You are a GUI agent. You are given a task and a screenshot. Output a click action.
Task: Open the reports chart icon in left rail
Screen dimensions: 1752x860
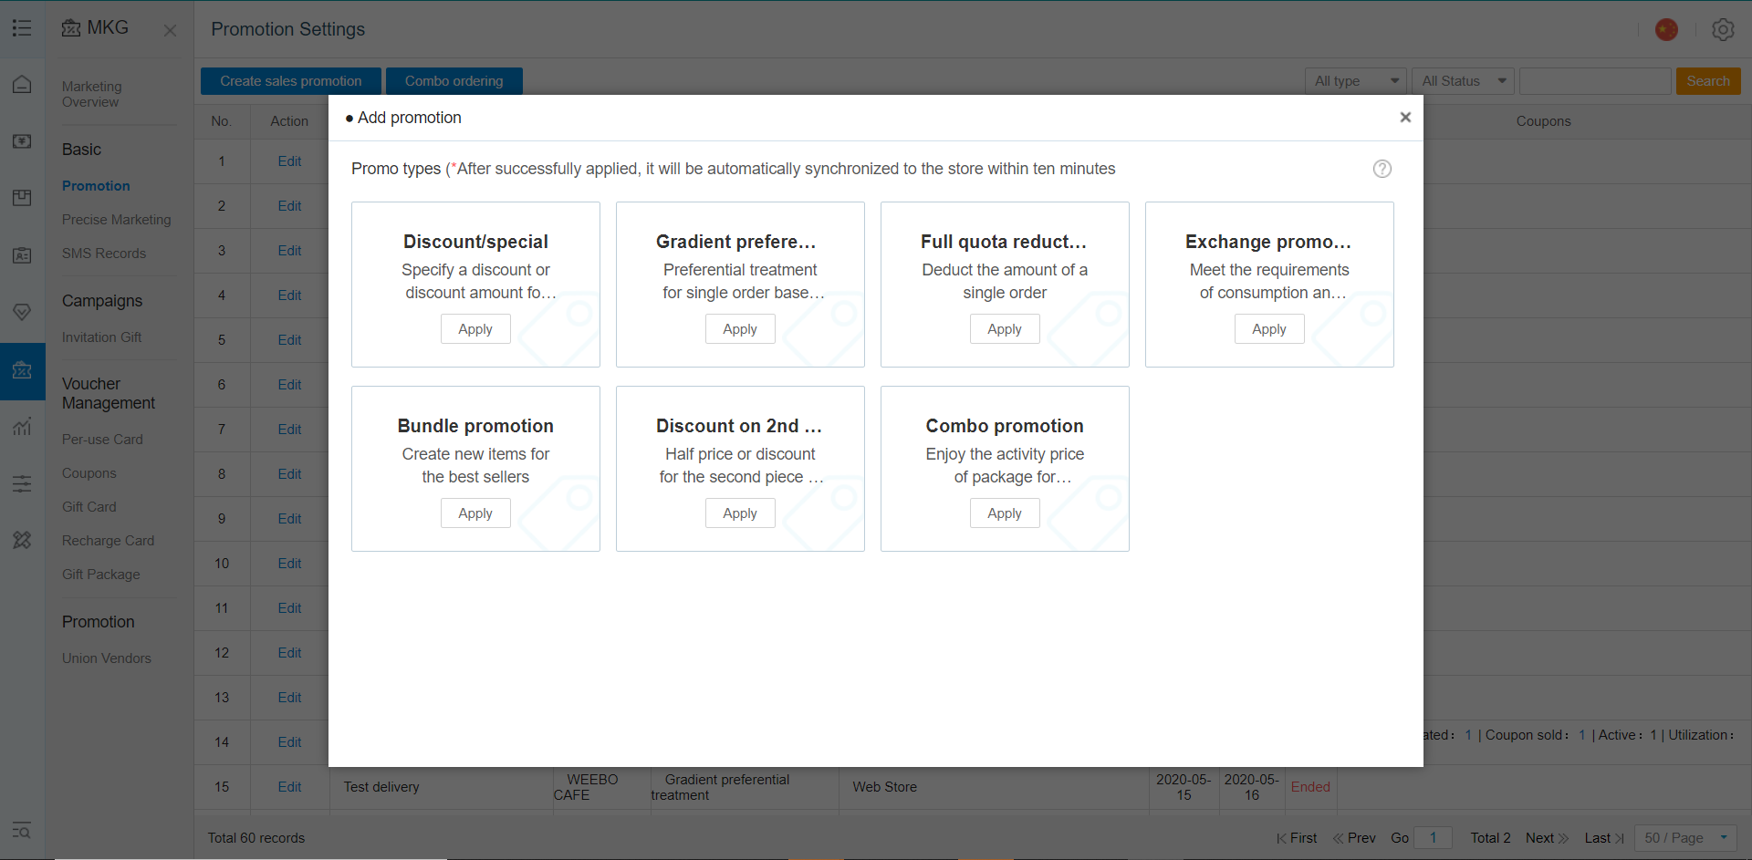click(22, 426)
